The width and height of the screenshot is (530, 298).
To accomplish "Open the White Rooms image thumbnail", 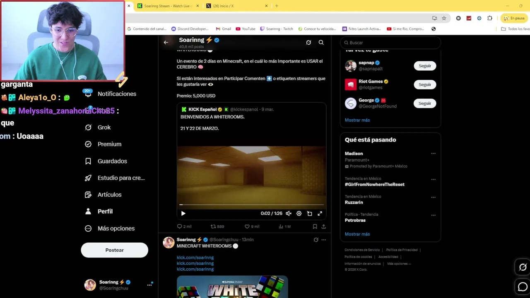I will pyautogui.click(x=232, y=286).
